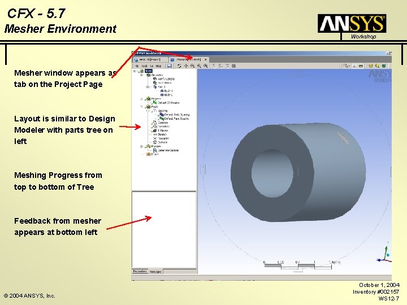Image resolution: width=407 pixels, height=305 pixels.
Task: Switch to the [Project] tab
Action: (150, 60)
